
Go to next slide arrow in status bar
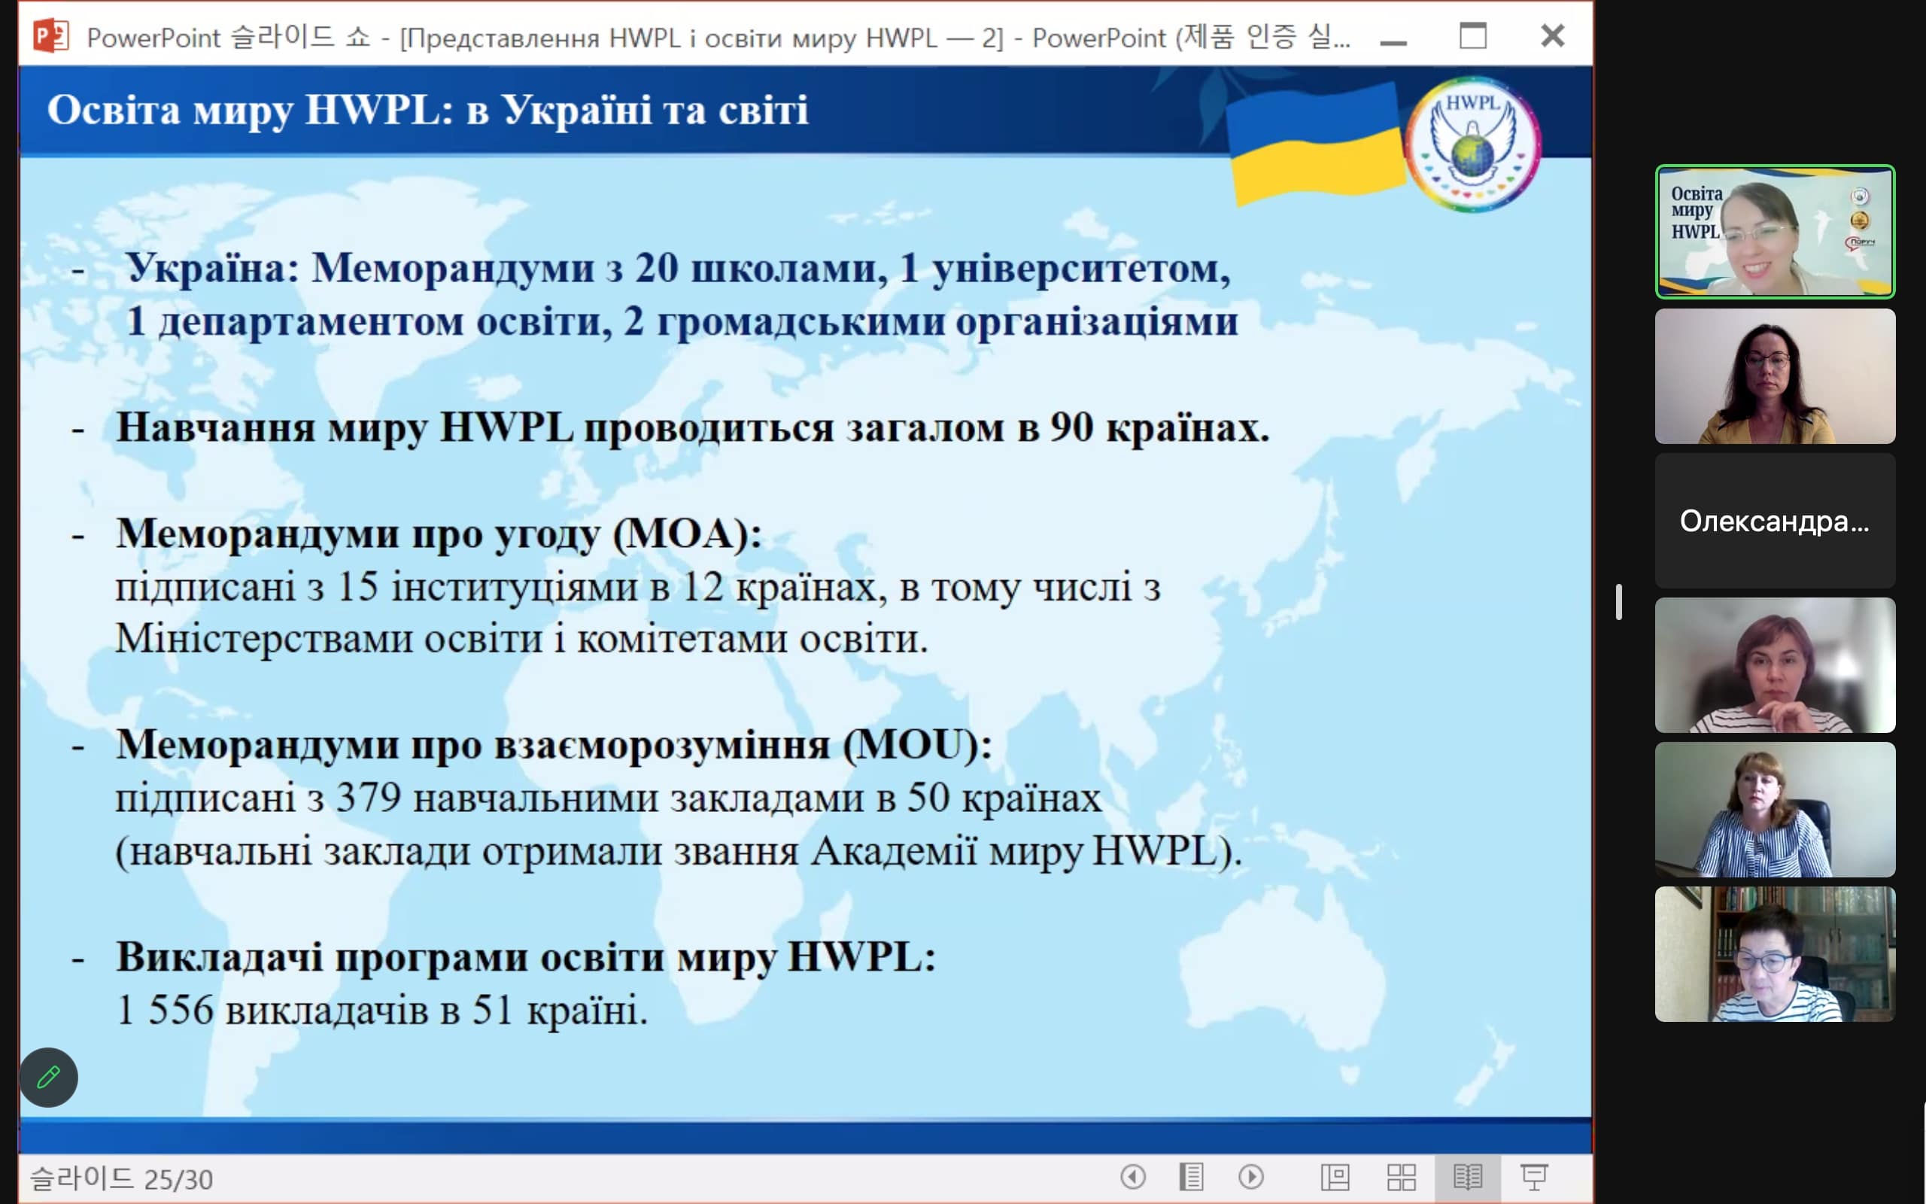click(x=1250, y=1176)
